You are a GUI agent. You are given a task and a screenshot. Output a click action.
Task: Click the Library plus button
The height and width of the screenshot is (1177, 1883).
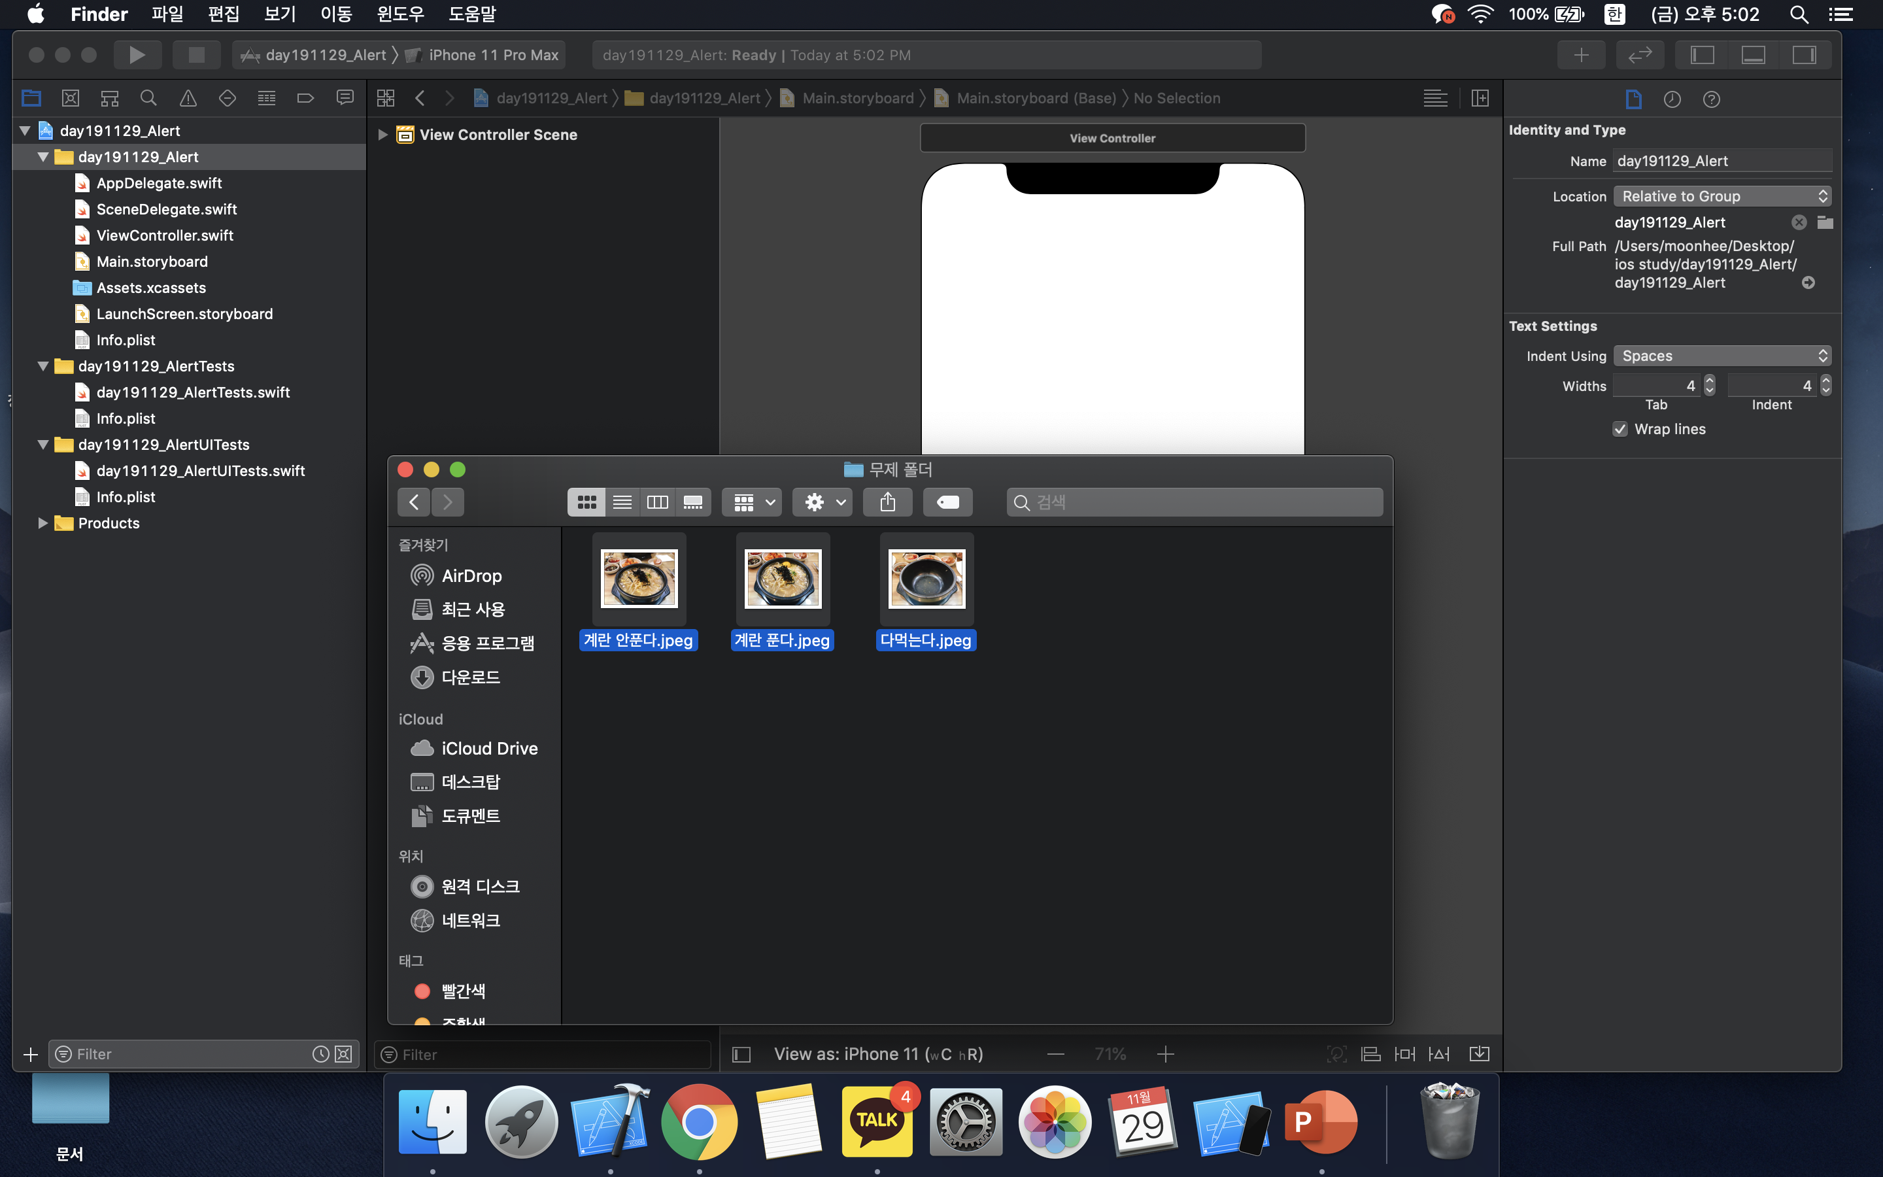point(1580,54)
